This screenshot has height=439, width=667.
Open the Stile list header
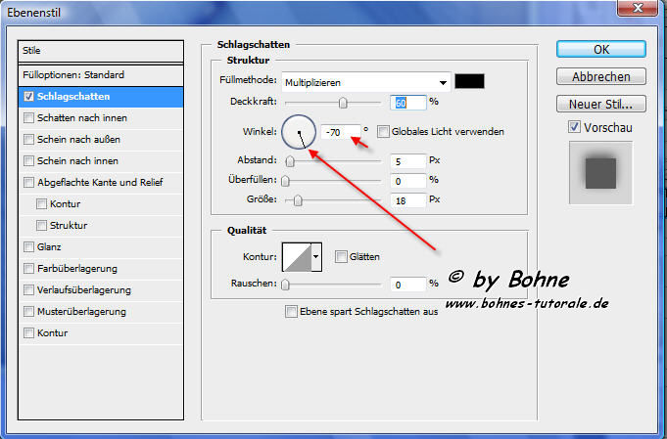101,51
